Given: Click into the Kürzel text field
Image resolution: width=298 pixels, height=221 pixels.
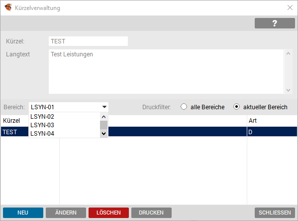Looking at the screenshot, I should click(88, 41).
